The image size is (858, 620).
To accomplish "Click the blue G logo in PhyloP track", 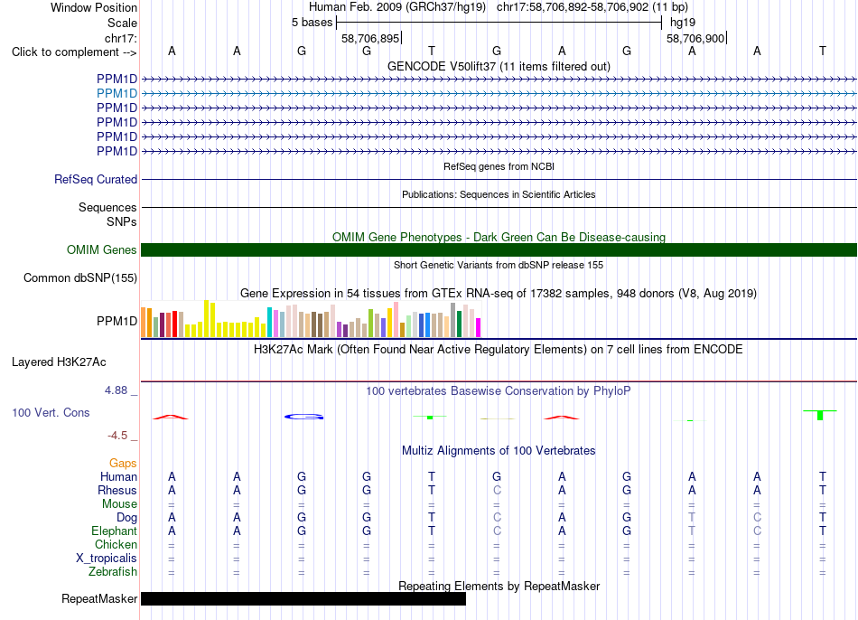I will [x=303, y=417].
